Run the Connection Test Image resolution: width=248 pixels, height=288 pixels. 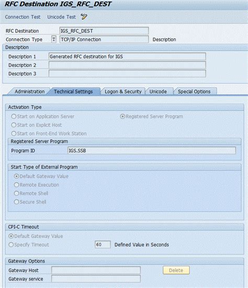[x=22, y=17]
